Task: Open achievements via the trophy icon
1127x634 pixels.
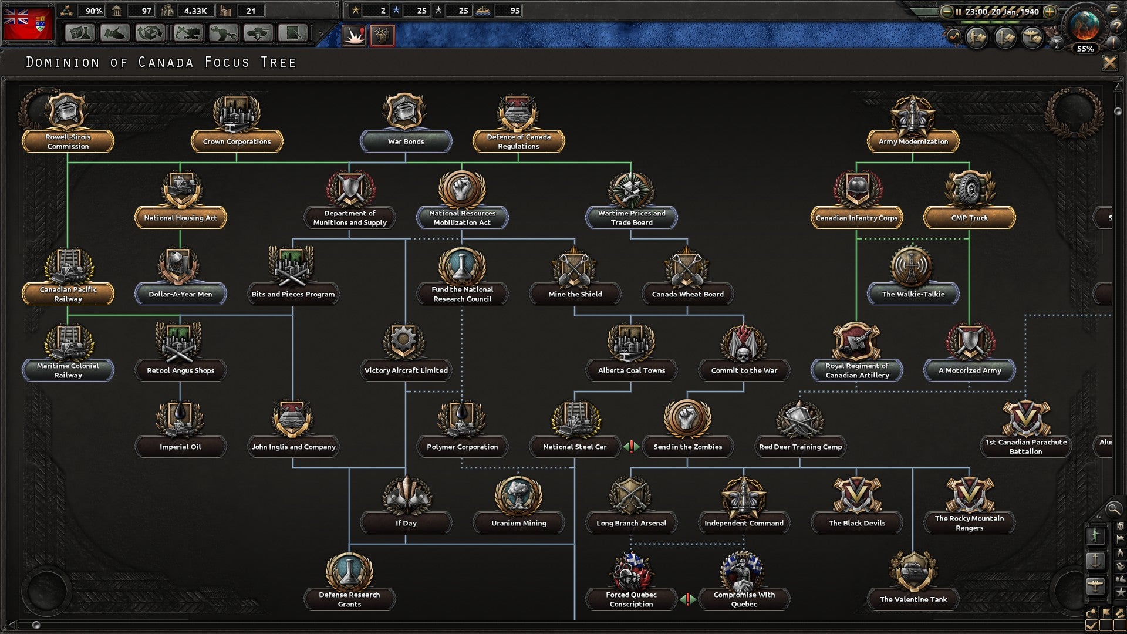Action: [x=1057, y=43]
